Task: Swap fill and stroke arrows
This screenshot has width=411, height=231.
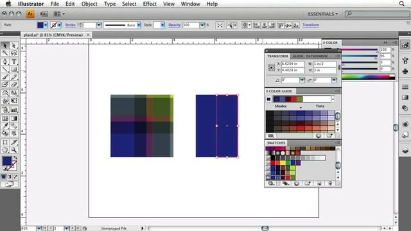Action: tap(15, 158)
